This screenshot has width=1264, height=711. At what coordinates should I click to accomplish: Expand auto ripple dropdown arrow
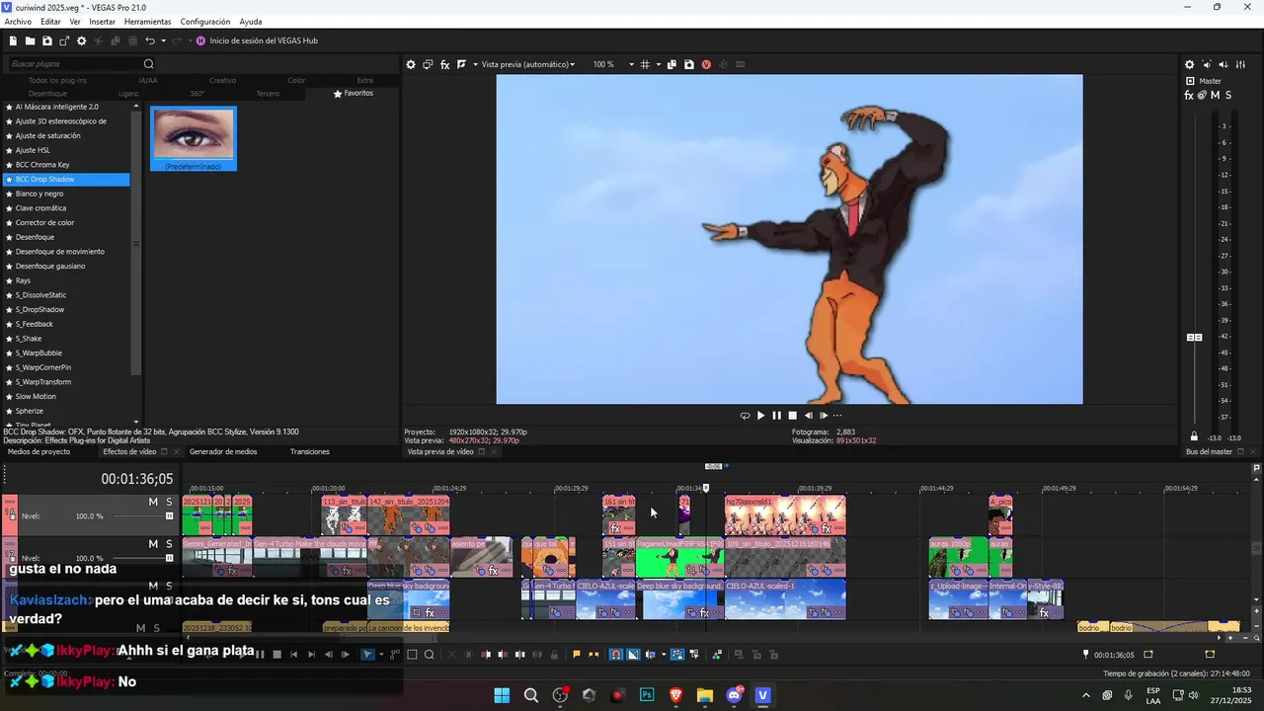(x=664, y=655)
